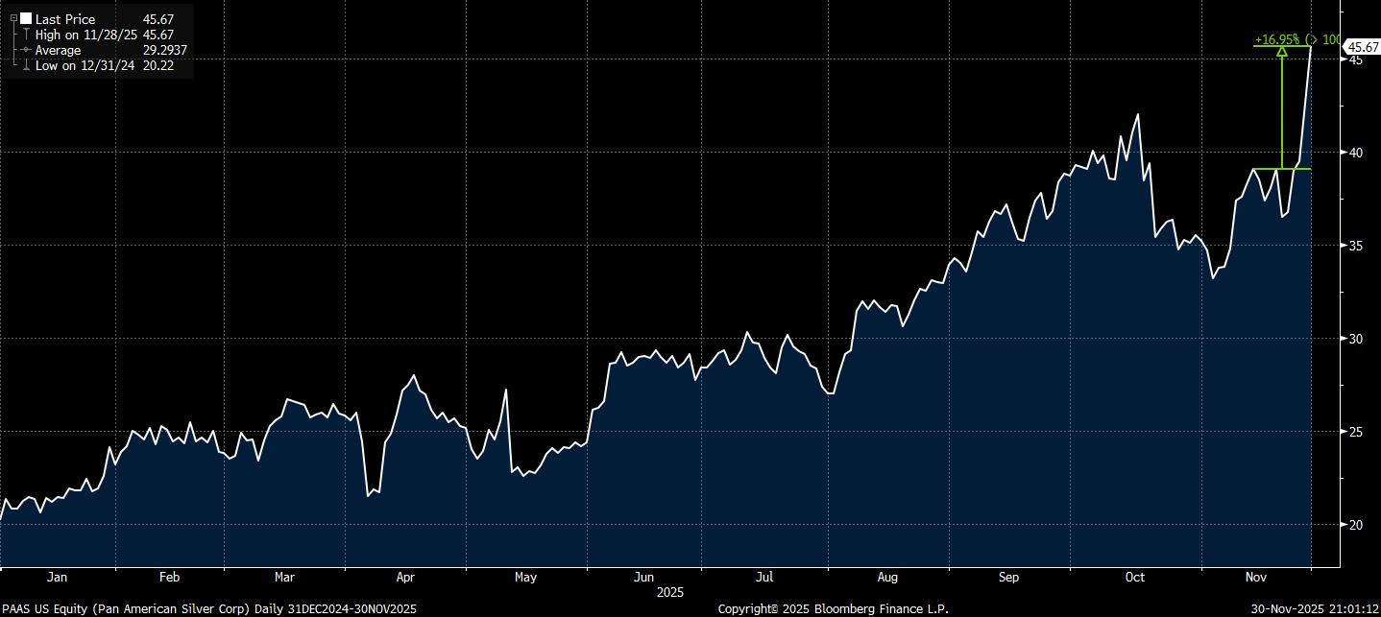Click the Bloomberg Finance L.P. copyright text
1381x617 pixels.
coord(834,609)
